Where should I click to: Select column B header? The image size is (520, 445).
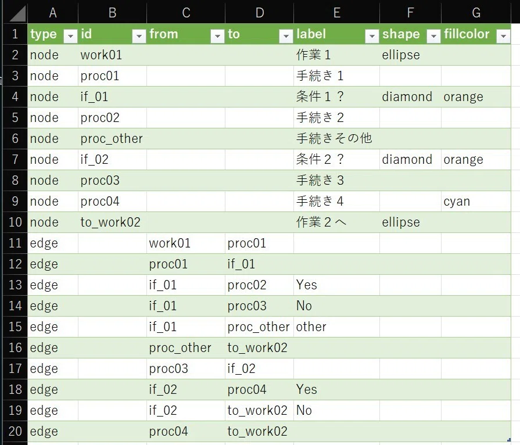click(112, 13)
